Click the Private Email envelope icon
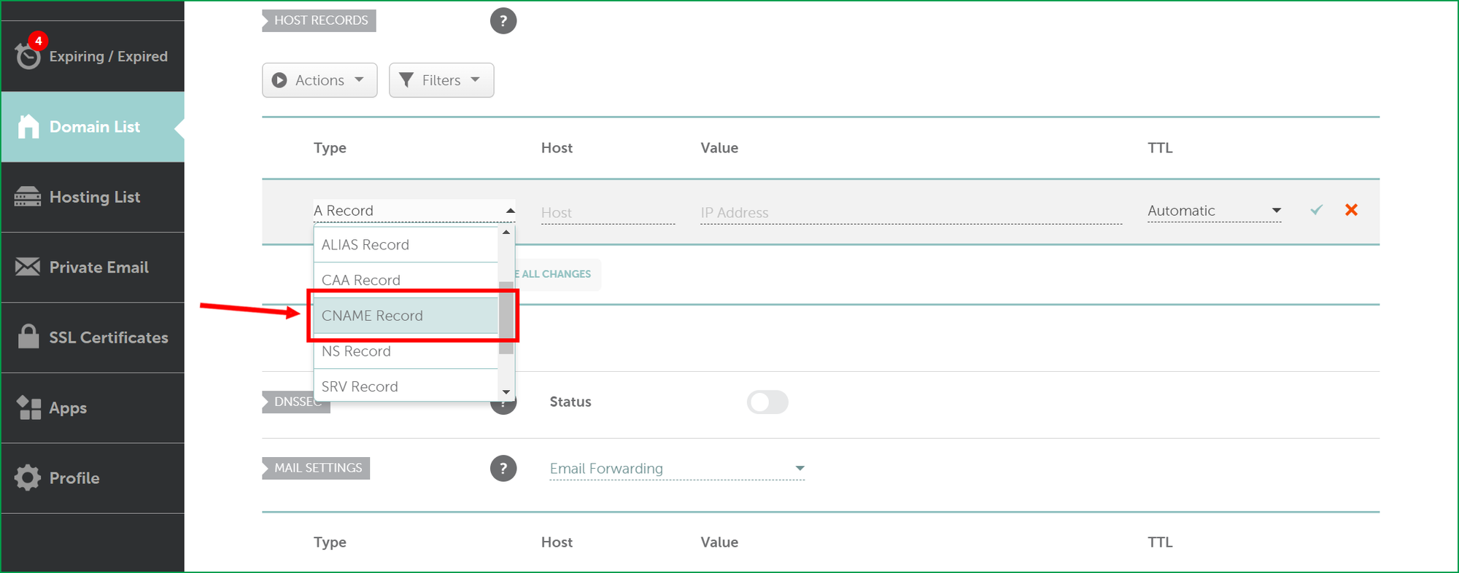 point(28,267)
